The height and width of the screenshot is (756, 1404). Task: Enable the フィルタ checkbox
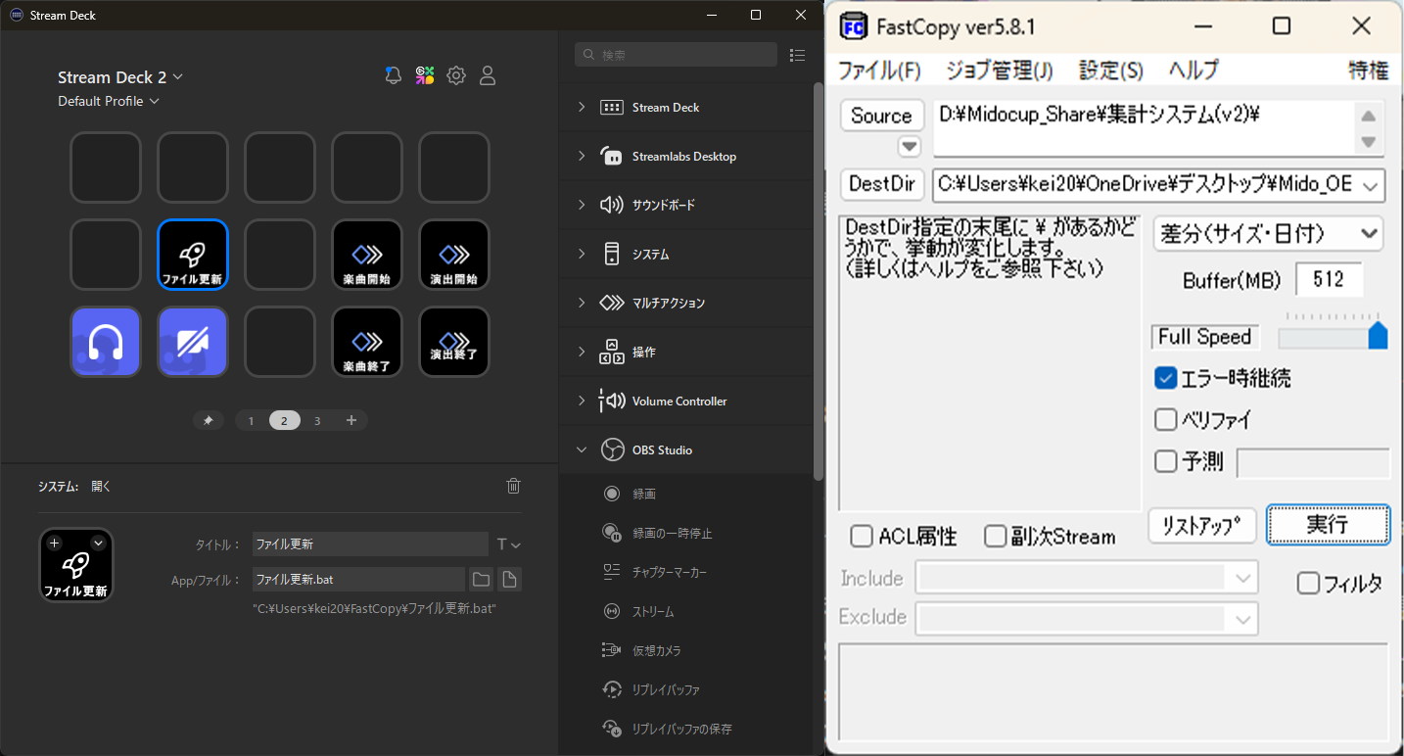tap(1309, 582)
